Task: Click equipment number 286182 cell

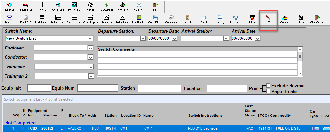Action: 47,128
